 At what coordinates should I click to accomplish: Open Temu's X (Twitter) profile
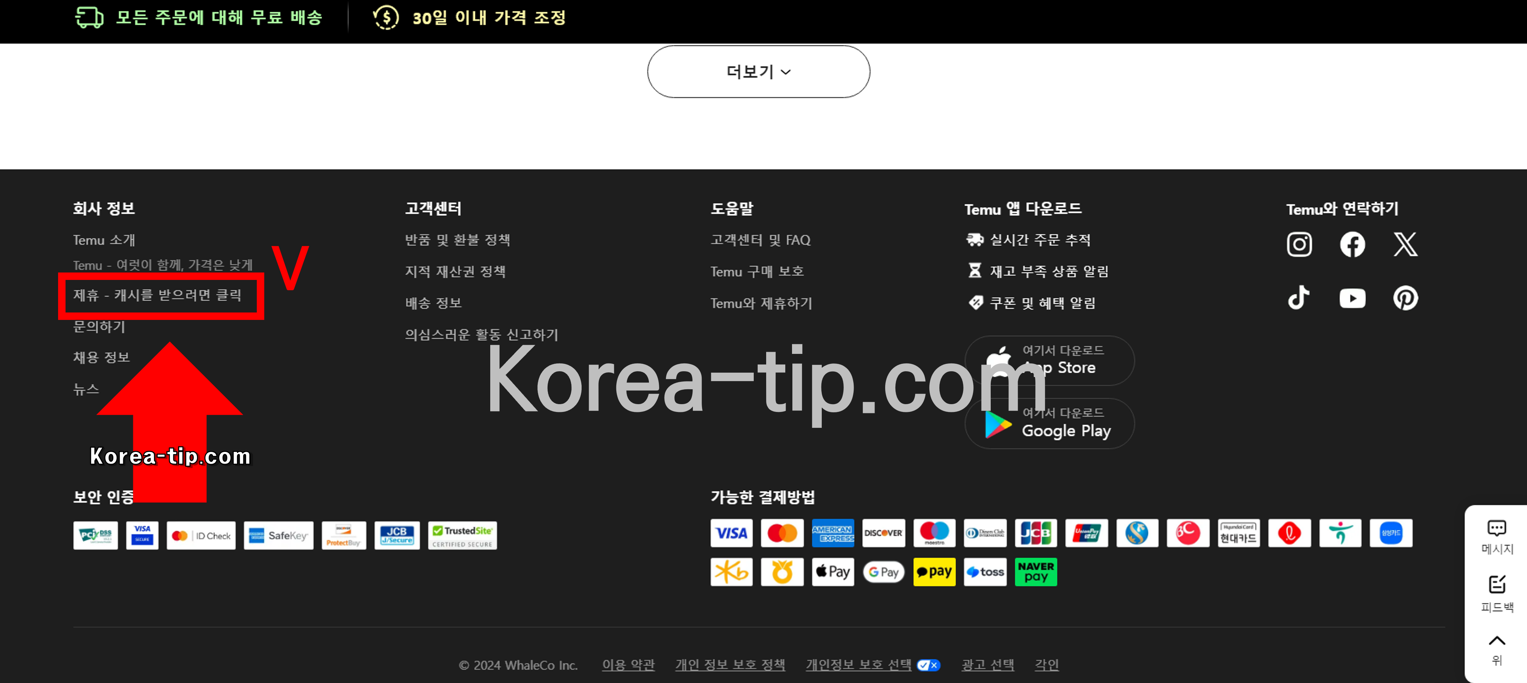point(1405,244)
